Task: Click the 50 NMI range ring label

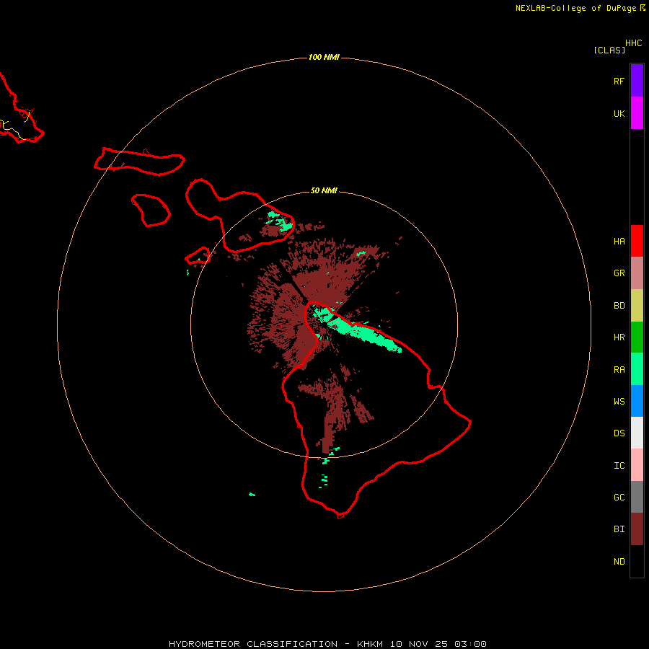Action: [324, 190]
